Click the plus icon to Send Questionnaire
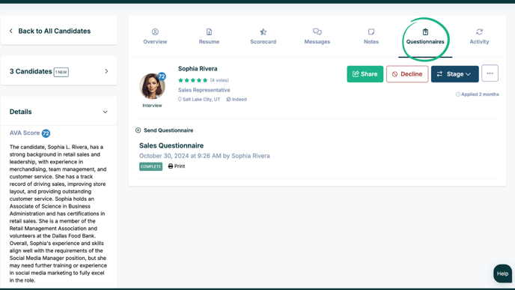 (x=138, y=130)
